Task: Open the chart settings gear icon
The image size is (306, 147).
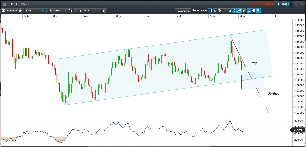Action: point(104,11)
